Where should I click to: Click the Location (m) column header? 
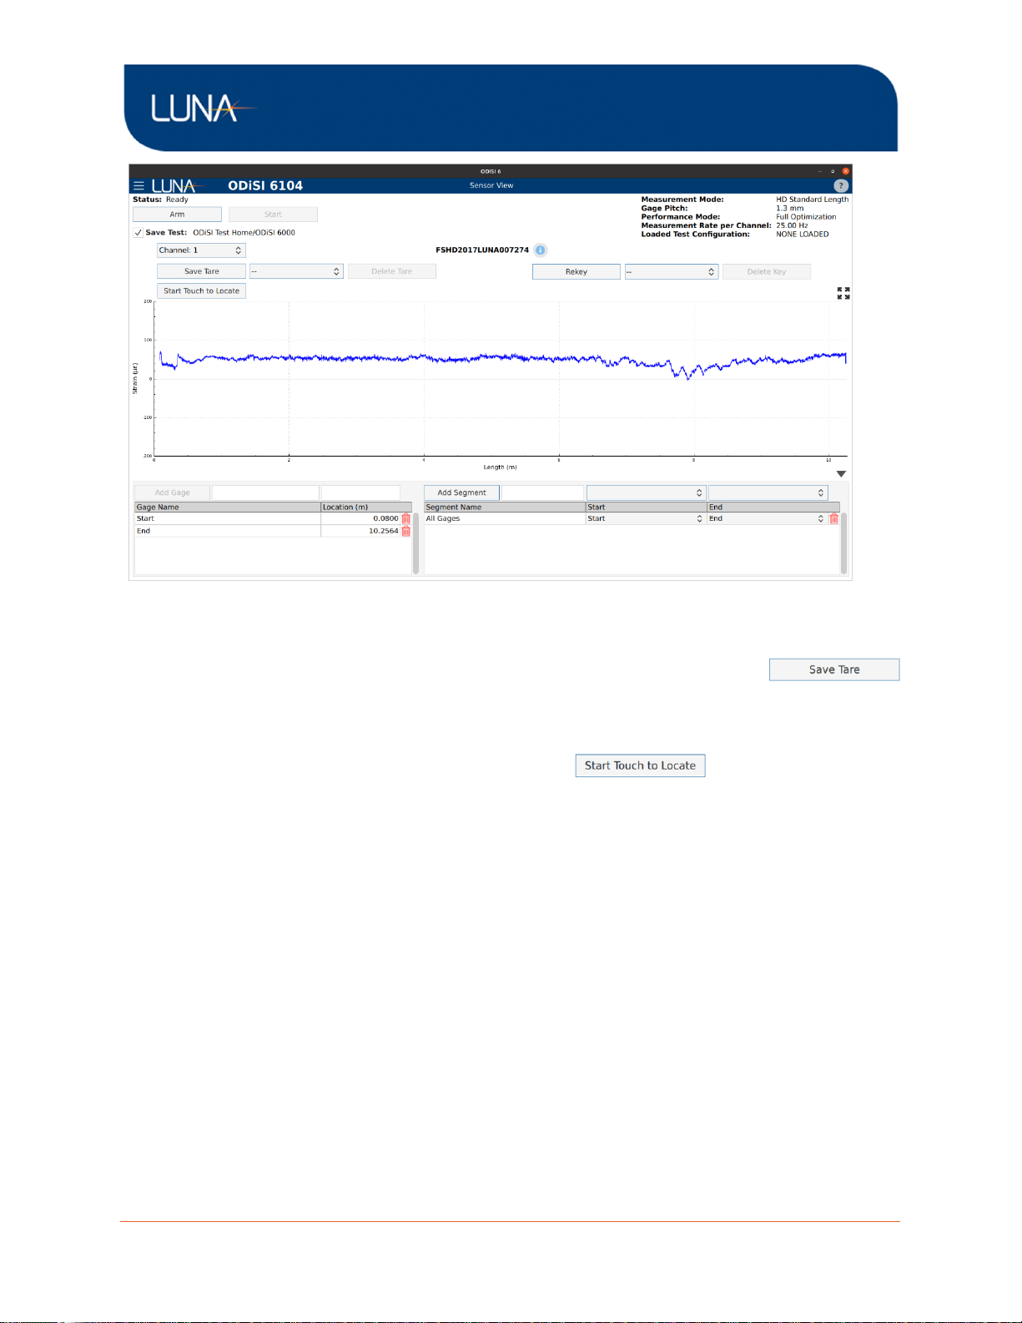coord(366,507)
